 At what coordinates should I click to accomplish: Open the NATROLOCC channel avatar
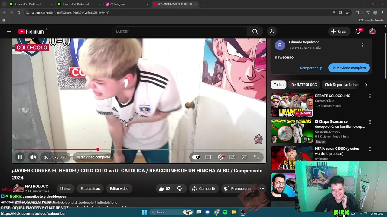point(18,189)
